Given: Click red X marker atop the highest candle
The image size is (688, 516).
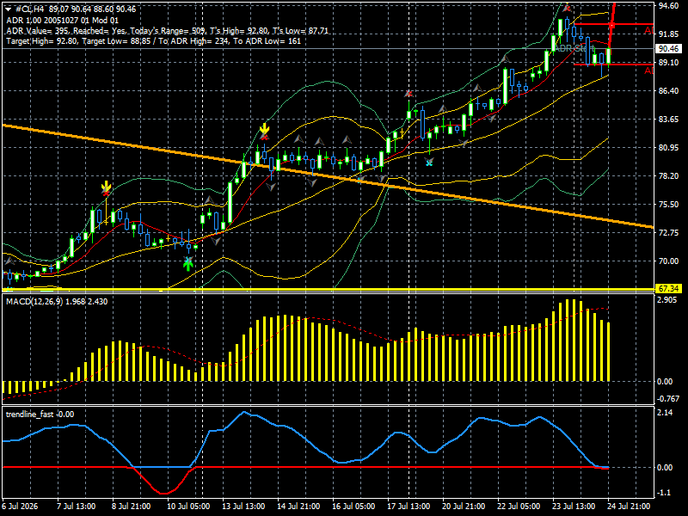Looking at the screenshot, I should (x=568, y=8).
